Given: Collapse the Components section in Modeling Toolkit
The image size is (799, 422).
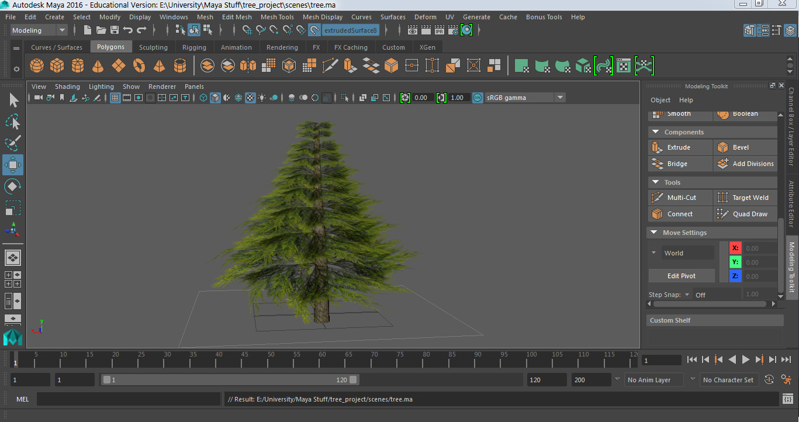Looking at the screenshot, I should pos(655,132).
